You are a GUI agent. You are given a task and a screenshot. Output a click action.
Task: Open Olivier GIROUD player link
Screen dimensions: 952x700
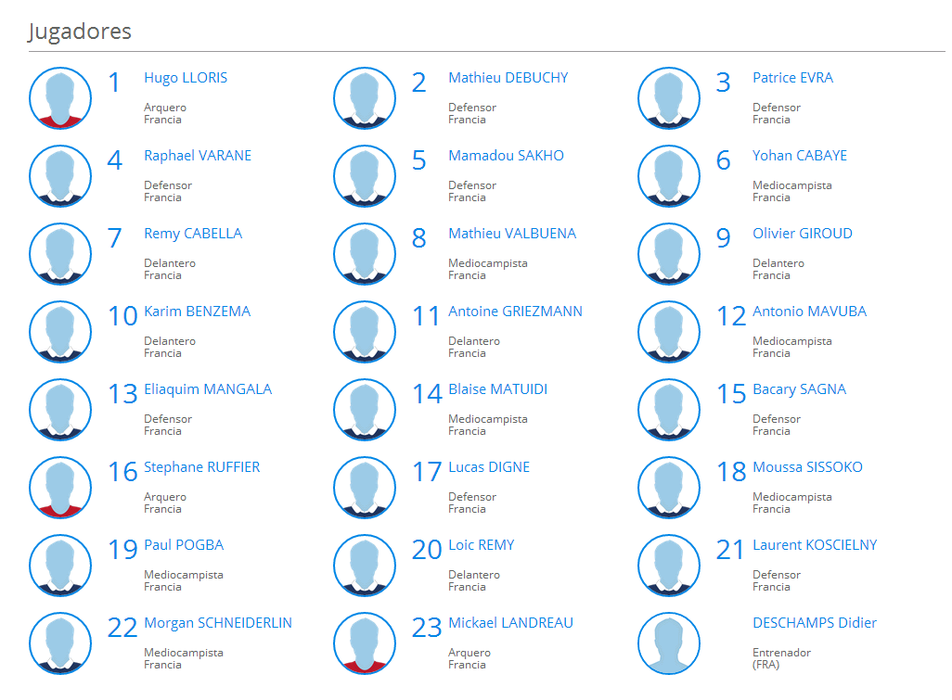[x=803, y=234]
